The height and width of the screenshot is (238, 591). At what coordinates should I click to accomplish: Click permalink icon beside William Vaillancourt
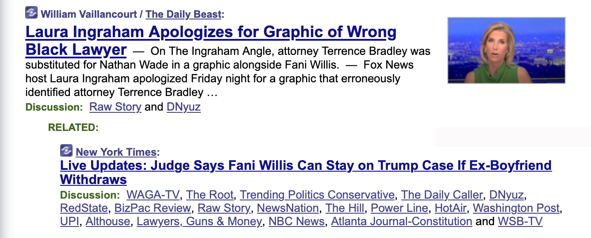point(31,13)
